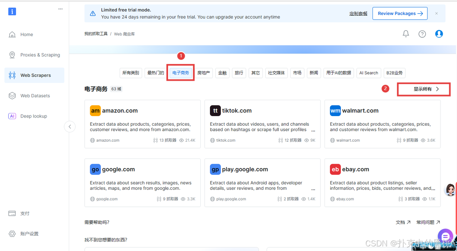Select the B2B业务 category tab
The width and height of the screenshot is (457, 251).
click(395, 73)
